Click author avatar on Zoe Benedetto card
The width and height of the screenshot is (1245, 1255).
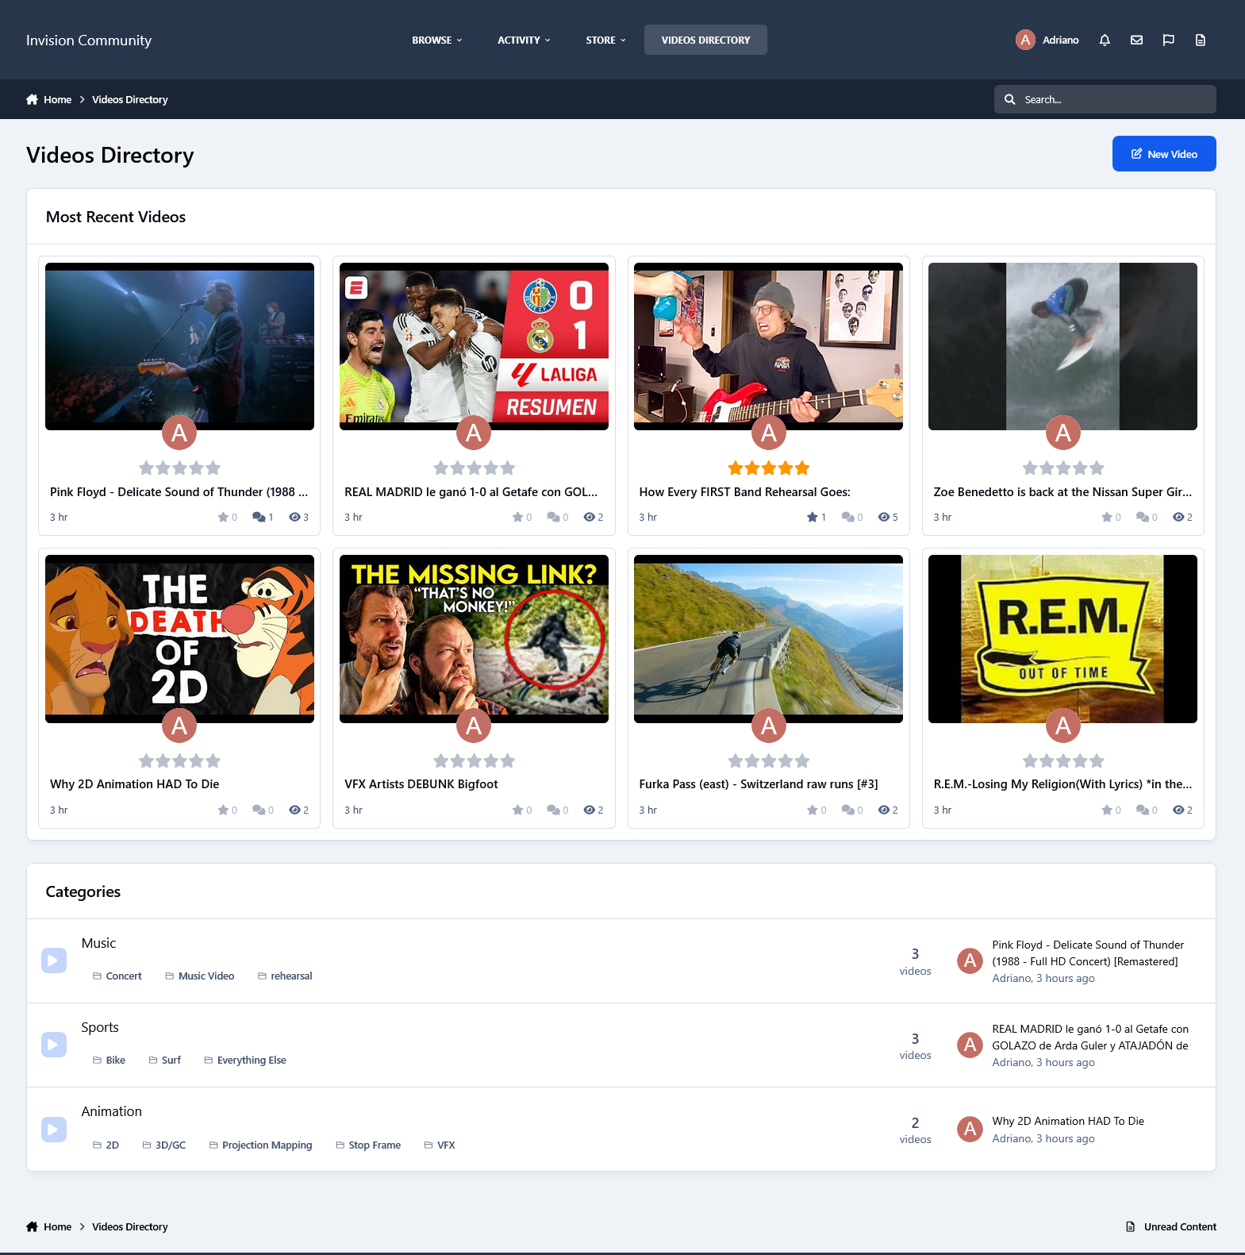(x=1063, y=433)
